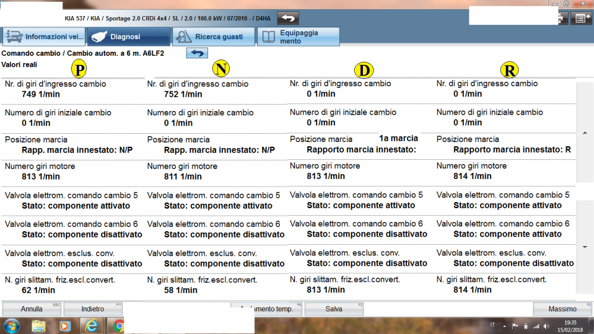
Task: Open the Informazioni veicolo tab
Action: tap(44, 37)
